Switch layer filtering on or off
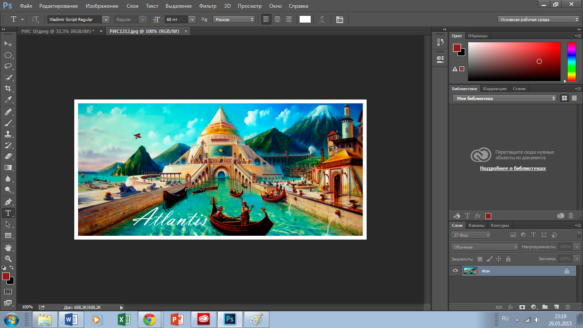 click(579, 235)
